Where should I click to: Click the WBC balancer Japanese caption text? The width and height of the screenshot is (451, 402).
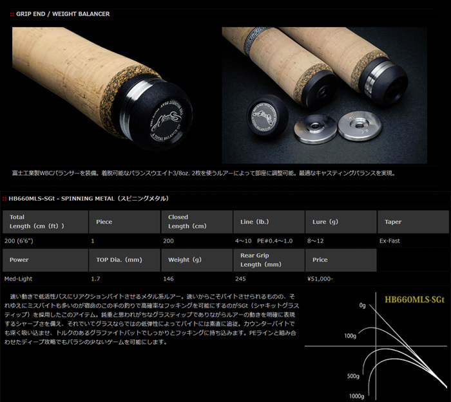[204, 173]
